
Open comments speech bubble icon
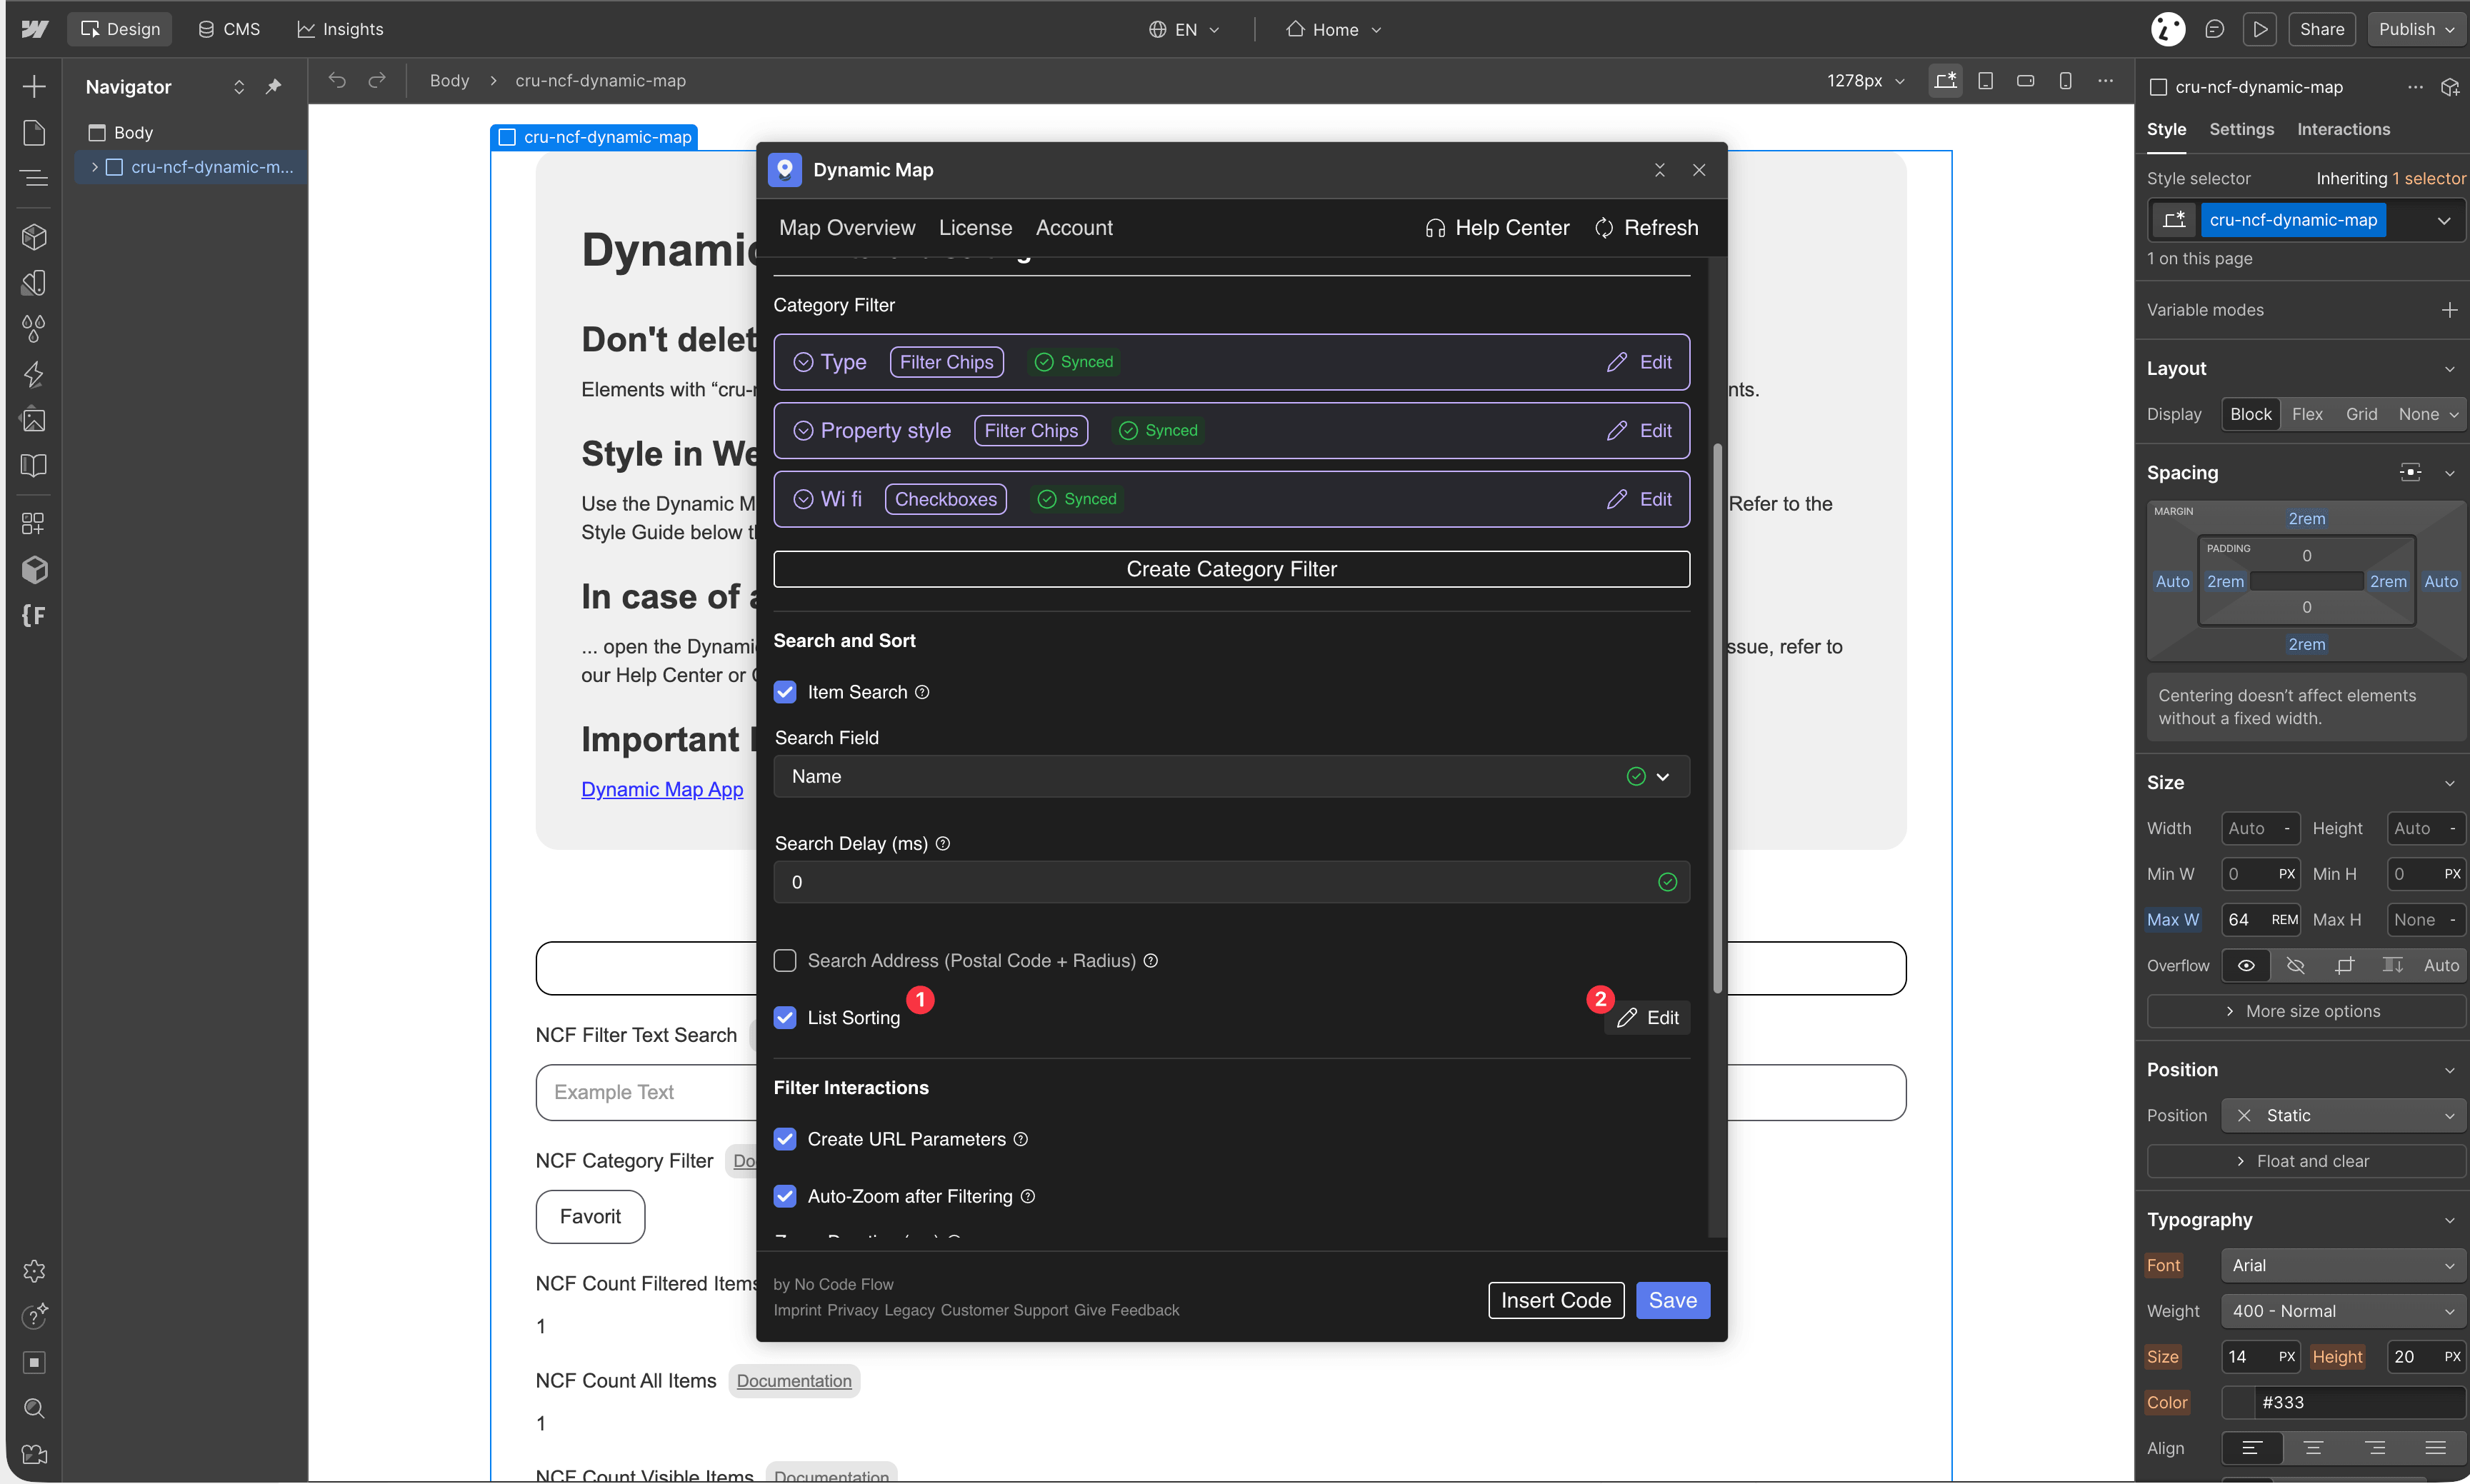pyautogui.click(x=2214, y=29)
